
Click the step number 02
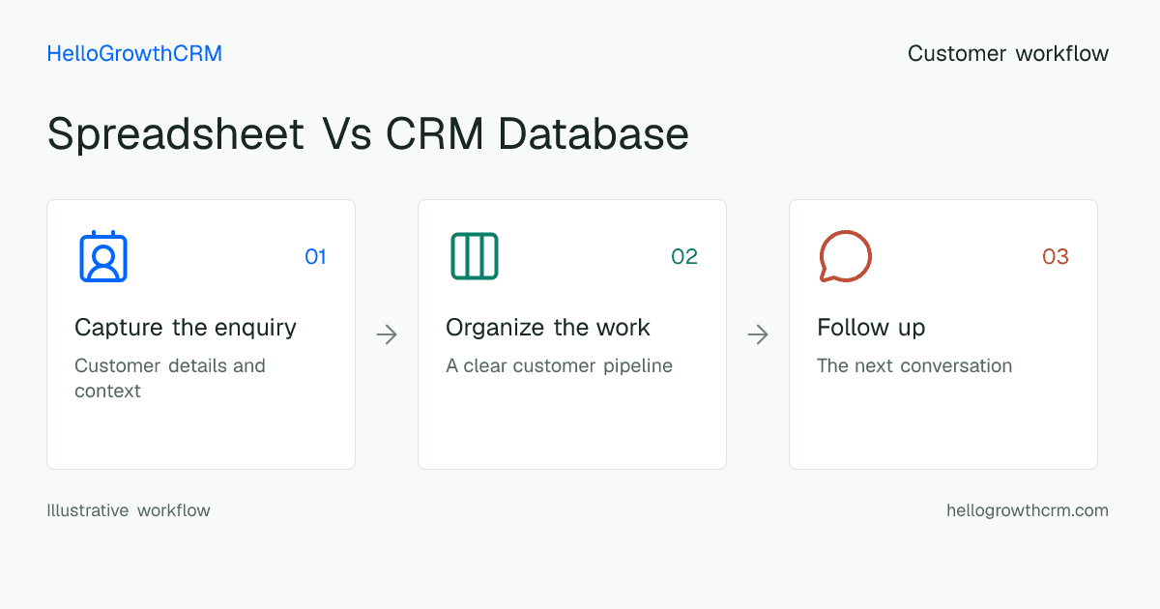click(684, 256)
